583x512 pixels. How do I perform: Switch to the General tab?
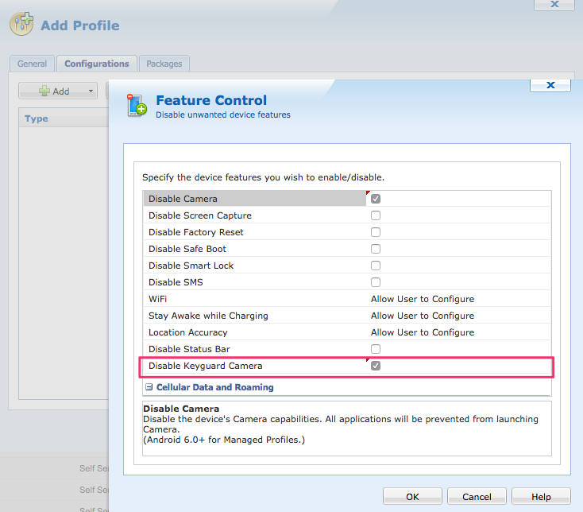click(33, 64)
